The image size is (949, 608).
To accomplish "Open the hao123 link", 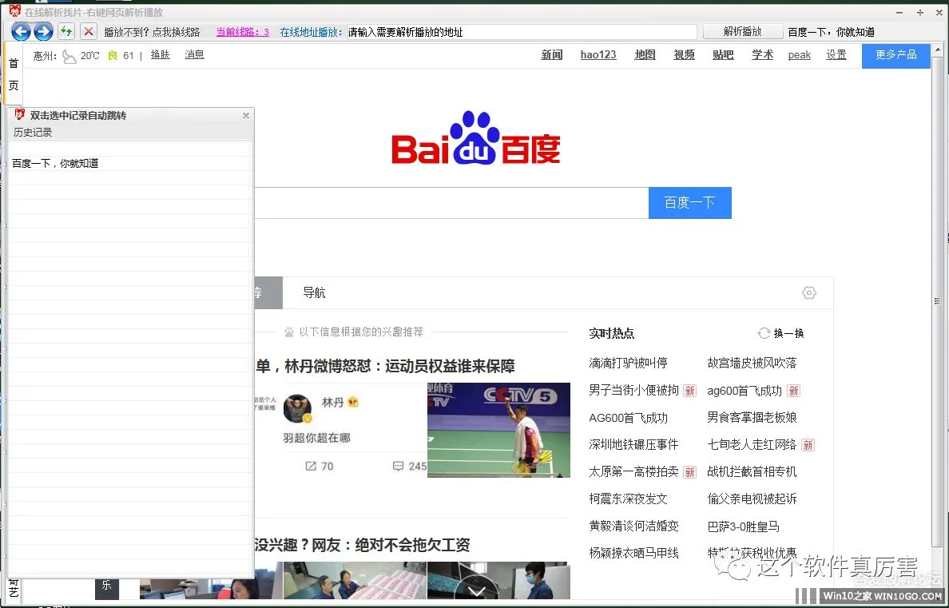I will click(x=598, y=55).
